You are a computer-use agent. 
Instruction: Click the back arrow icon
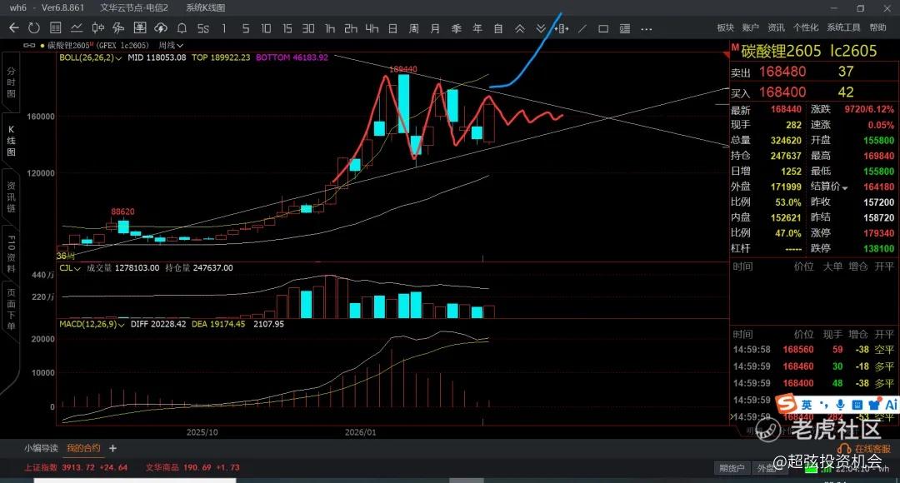coord(14,28)
